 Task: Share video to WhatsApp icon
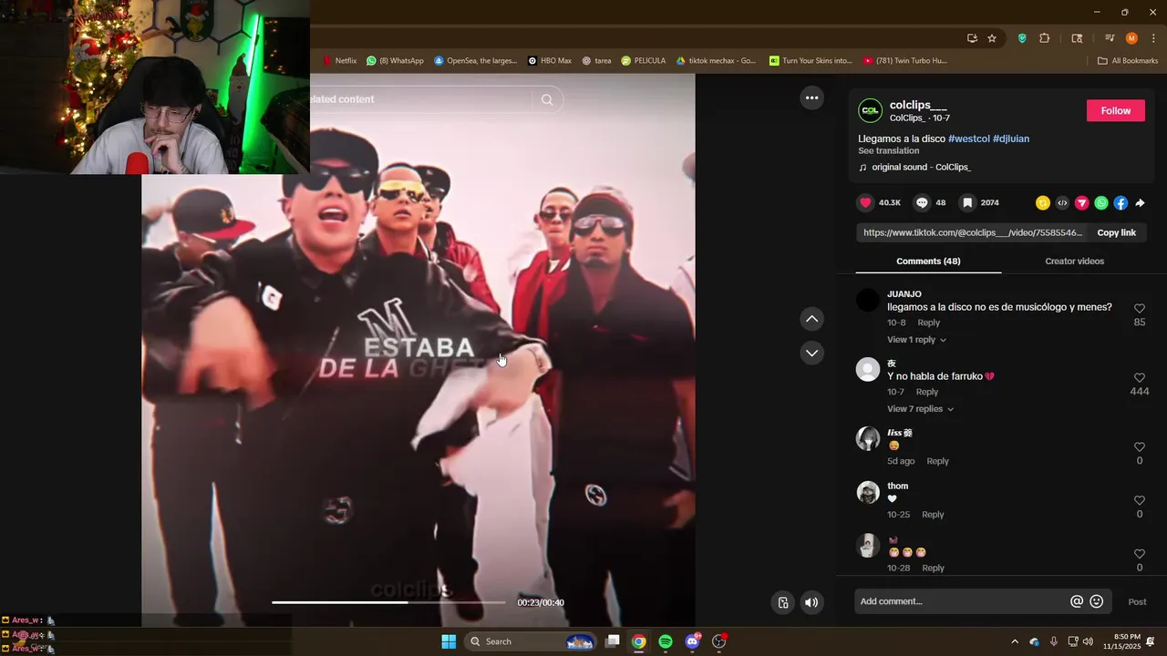1101,203
